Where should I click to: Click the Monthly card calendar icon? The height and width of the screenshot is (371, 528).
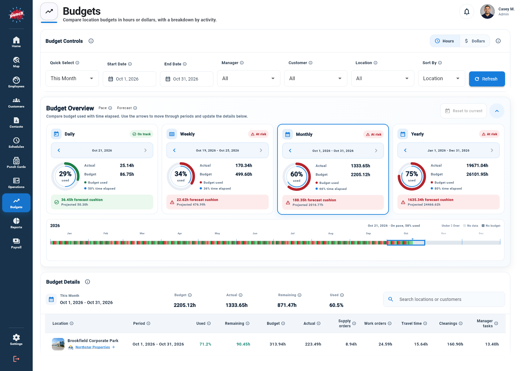click(288, 134)
